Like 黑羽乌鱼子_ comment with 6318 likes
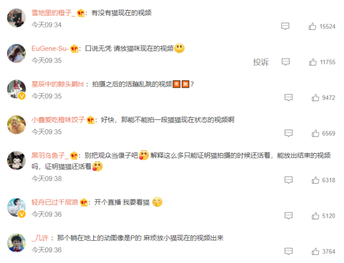 [315, 180]
